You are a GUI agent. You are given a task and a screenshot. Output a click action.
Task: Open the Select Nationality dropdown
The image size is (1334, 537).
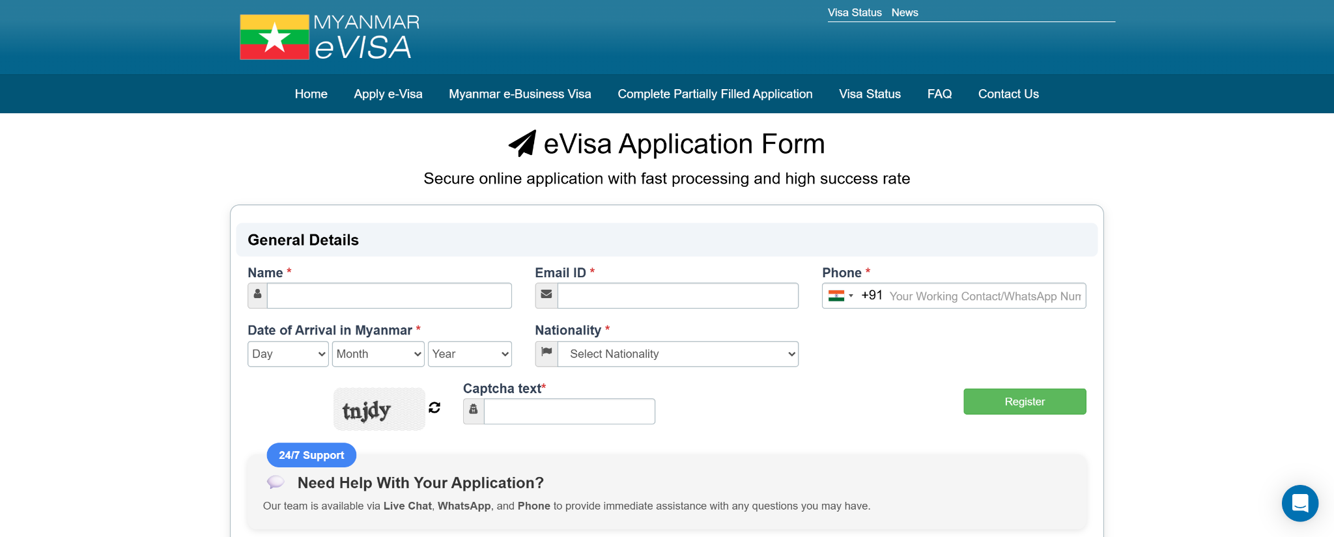(x=677, y=354)
